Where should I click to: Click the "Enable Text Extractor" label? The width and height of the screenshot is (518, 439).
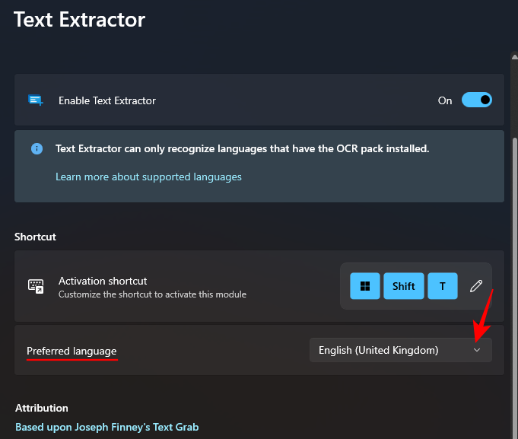point(107,100)
